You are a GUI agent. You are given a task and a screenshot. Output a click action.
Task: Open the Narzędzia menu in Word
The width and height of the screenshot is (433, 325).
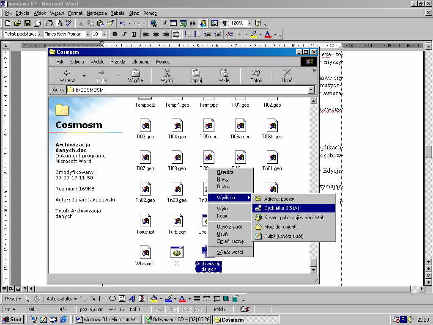97,13
